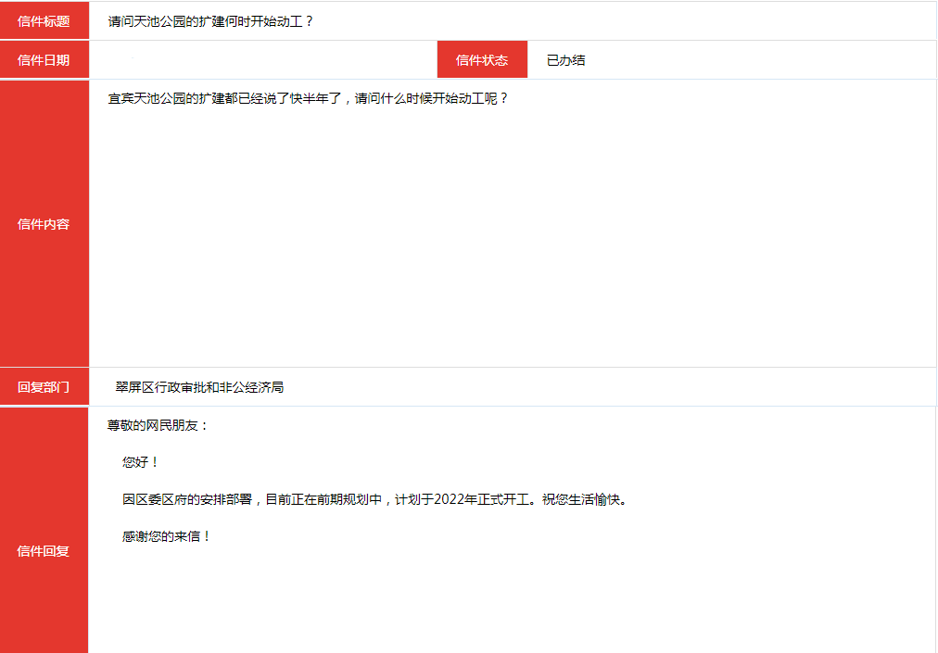Click the 您好！ line in reply
This screenshot has width=938, height=653.
141,462
